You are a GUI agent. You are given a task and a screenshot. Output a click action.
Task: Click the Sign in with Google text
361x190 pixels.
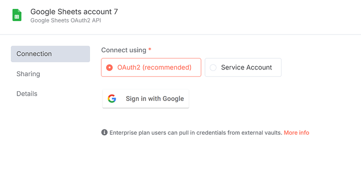pos(155,99)
